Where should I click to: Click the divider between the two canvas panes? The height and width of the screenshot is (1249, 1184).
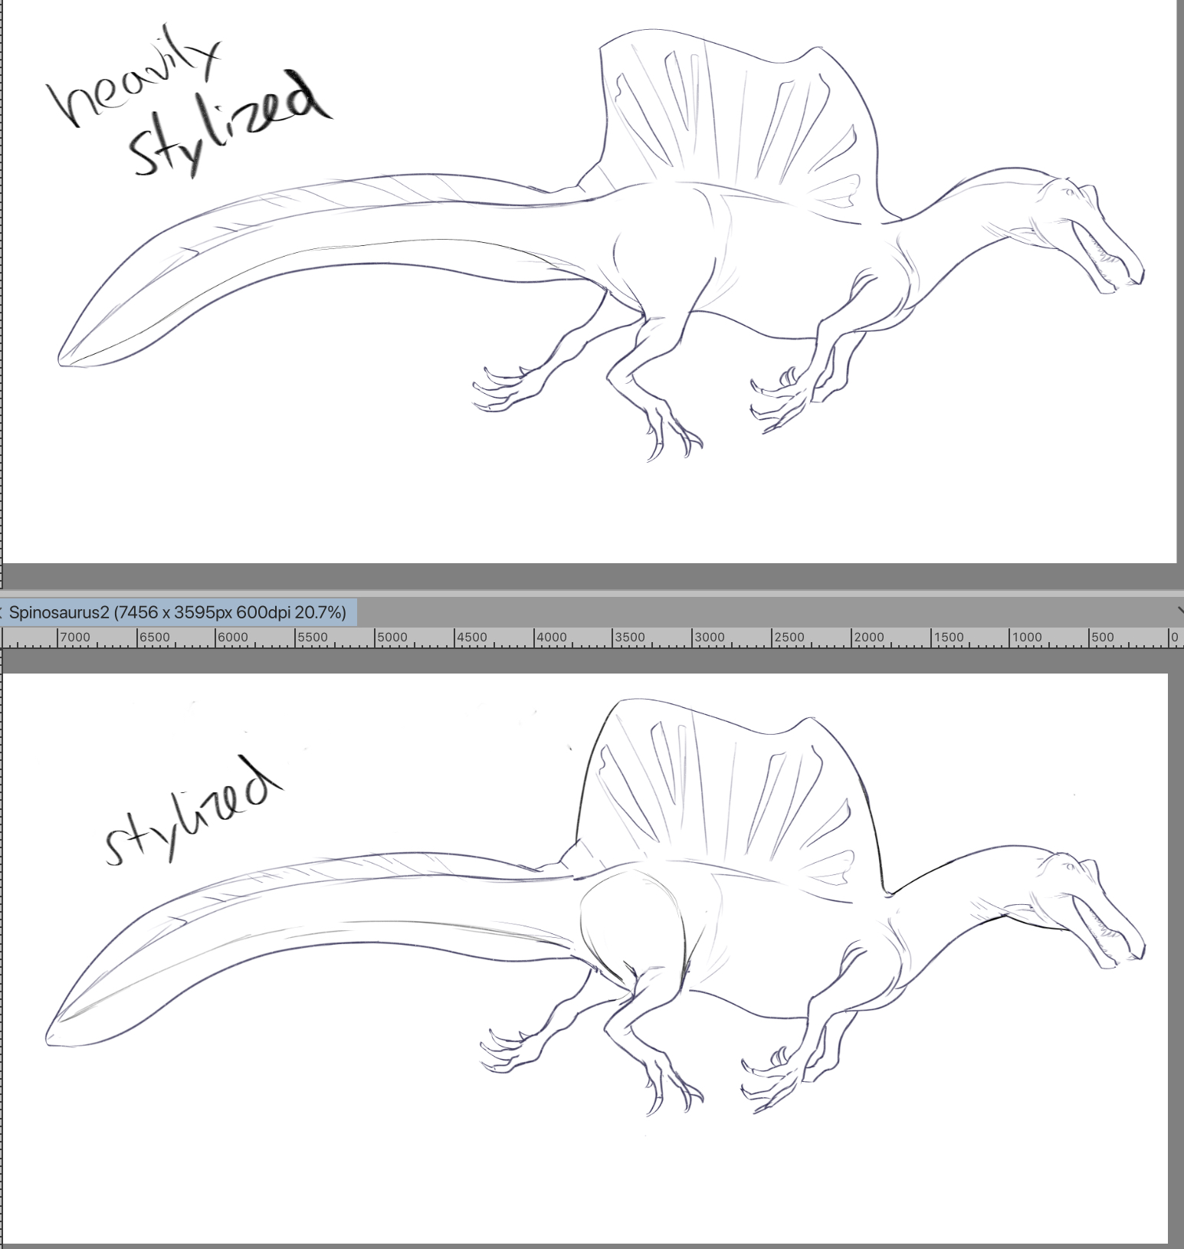click(592, 593)
